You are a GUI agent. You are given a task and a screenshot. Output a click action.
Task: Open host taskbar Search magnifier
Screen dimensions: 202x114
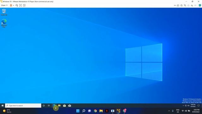click(x=84, y=111)
